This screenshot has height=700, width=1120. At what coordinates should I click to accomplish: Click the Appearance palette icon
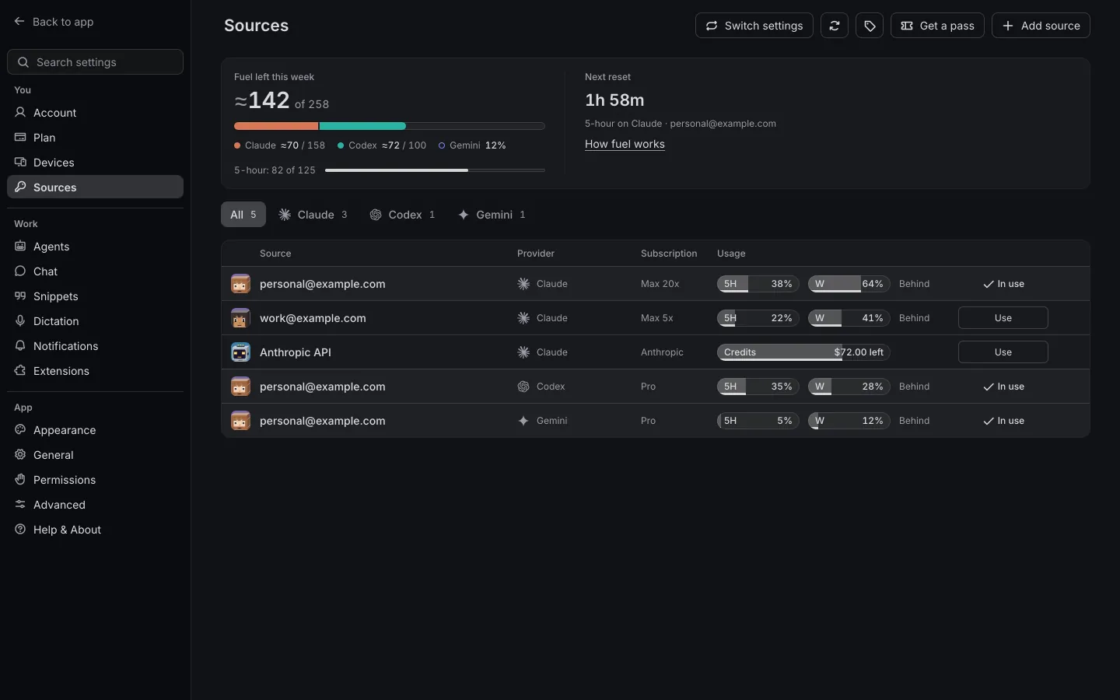point(20,430)
